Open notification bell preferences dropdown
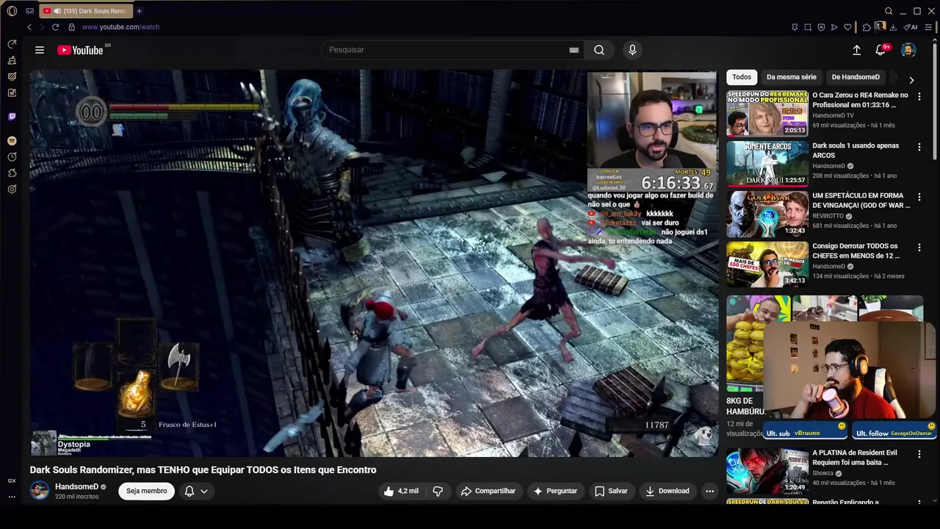 [x=196, y=491]
